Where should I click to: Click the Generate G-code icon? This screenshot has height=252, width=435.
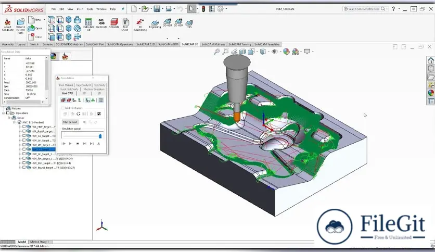[101, 23]
